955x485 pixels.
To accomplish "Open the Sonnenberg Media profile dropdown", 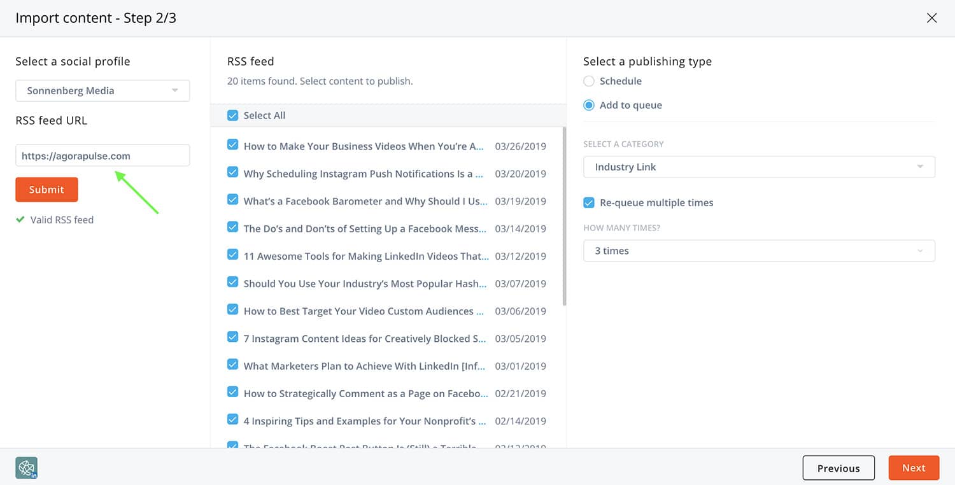I will coord(103,90).
